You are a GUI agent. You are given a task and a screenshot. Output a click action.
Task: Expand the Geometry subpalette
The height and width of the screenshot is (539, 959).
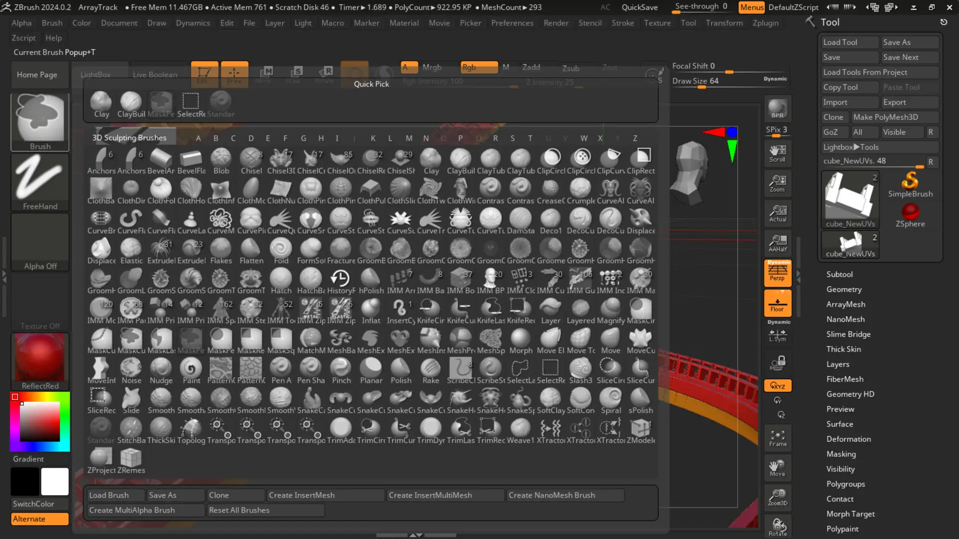coord(844,289)
